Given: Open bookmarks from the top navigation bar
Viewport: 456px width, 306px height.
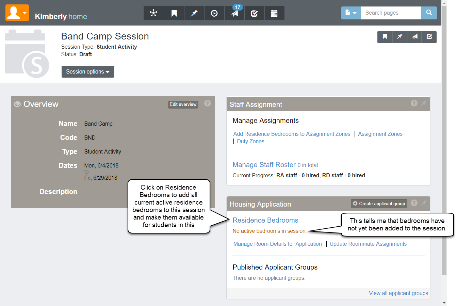Looking at the screenshot, I should [174, 13].
